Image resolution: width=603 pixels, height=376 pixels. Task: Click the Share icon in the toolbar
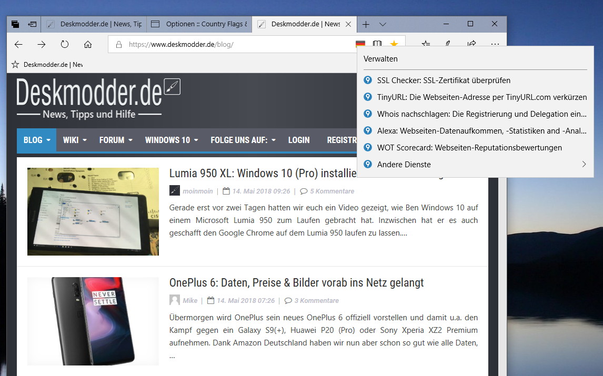(x=472, y=44)
